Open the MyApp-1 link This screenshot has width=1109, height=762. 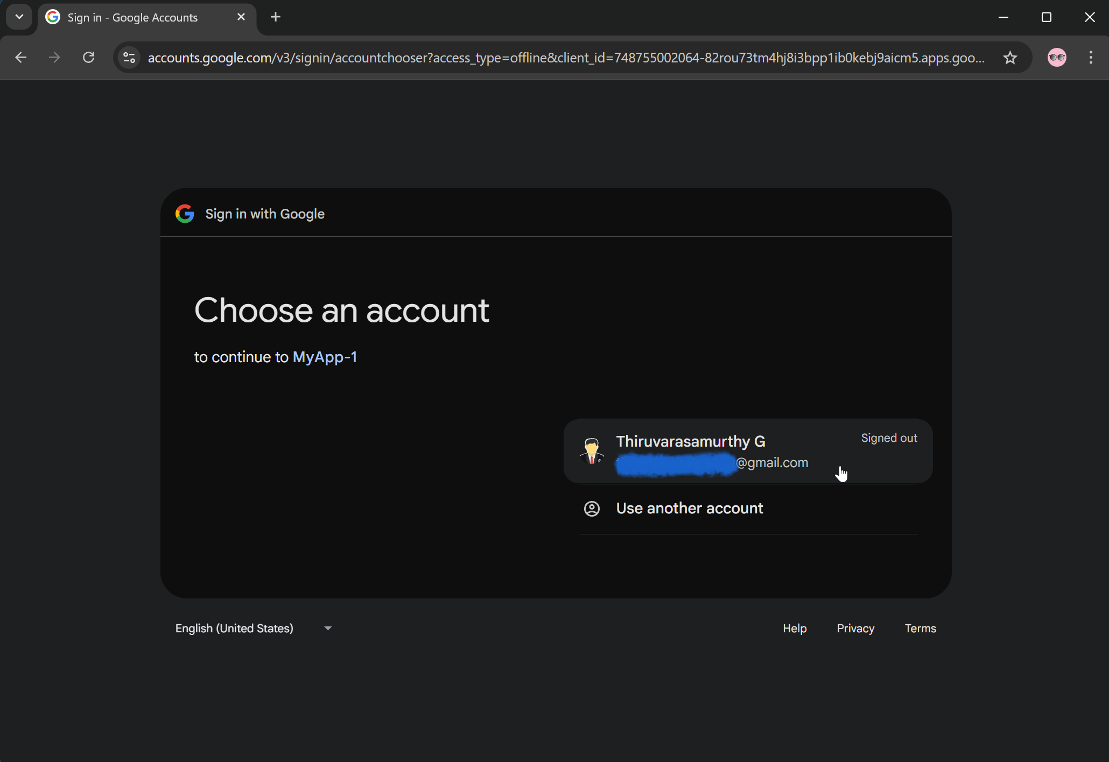(x=325, y=357)
